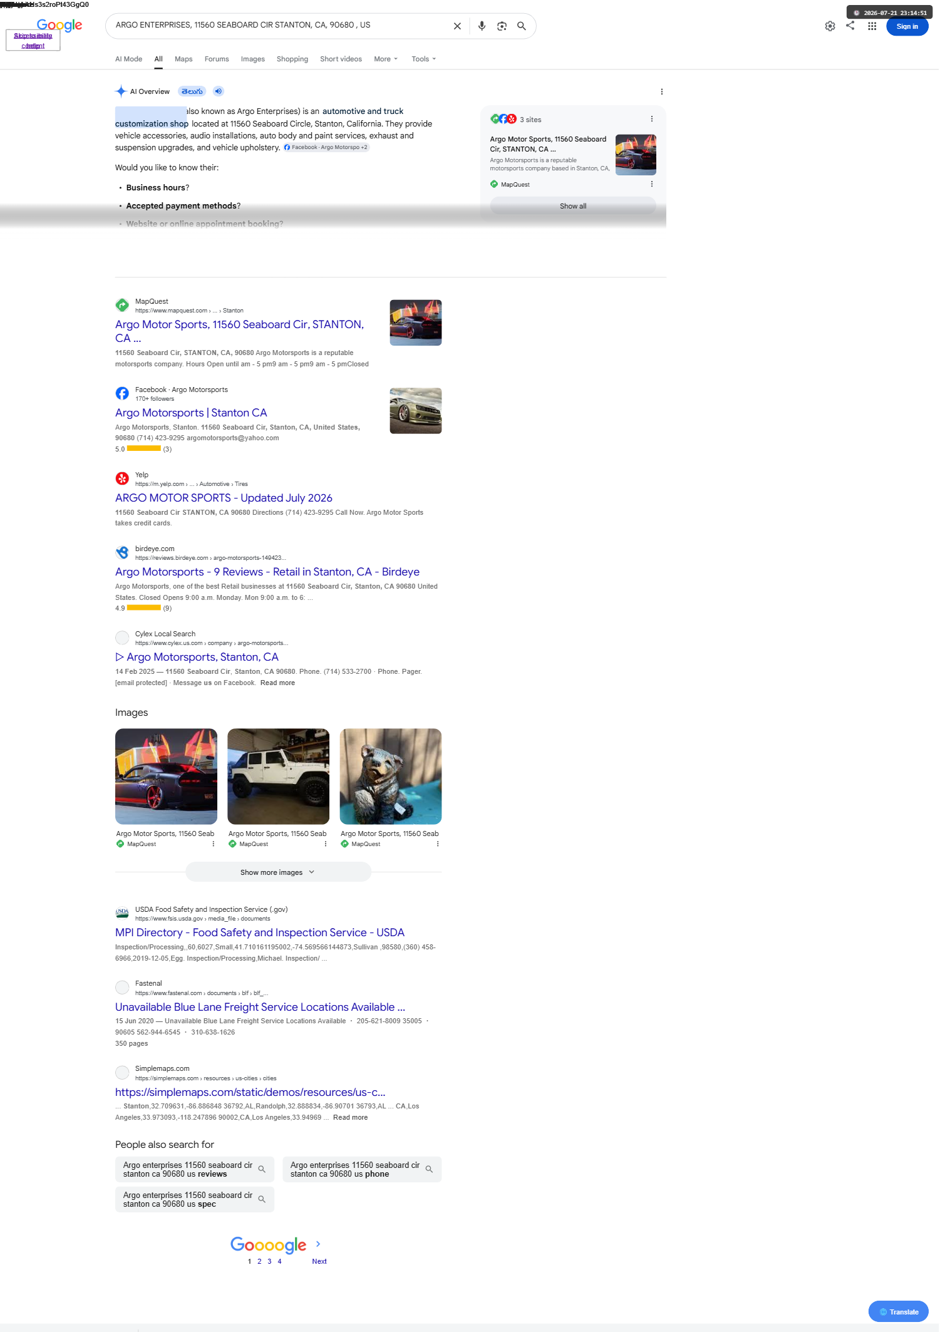
Task: Expand the More search filters dropdown
Action: point(386,59)
